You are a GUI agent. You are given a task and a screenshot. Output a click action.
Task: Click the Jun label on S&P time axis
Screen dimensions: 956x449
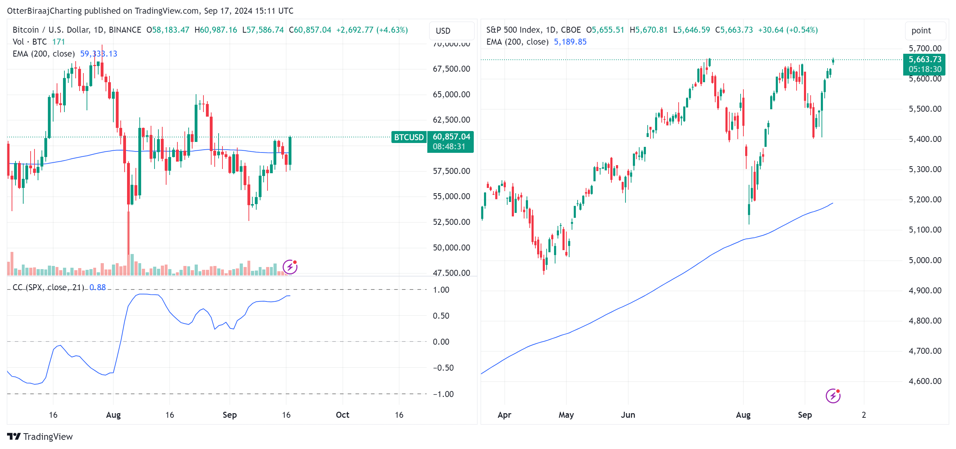628,415
